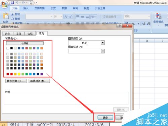Open the number format (常规) dropdown
Viewport: 168px width, 126px height.
149,16
